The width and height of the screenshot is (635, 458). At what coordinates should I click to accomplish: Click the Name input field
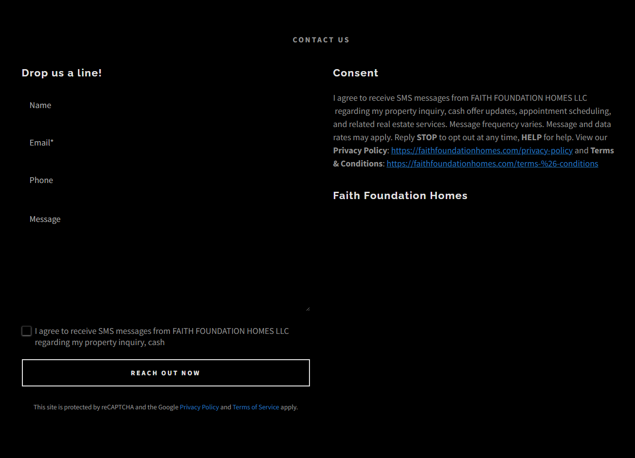[x=165, y=105]
